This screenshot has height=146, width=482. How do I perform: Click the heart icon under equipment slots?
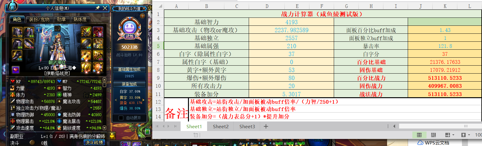16,69
